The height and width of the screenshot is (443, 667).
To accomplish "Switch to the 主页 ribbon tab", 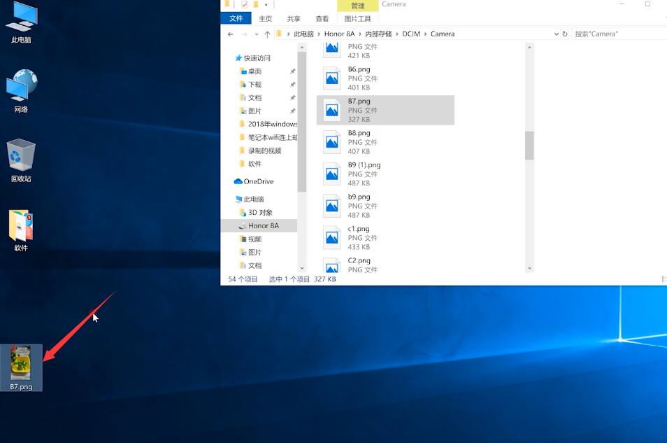I will coord(266,19).
